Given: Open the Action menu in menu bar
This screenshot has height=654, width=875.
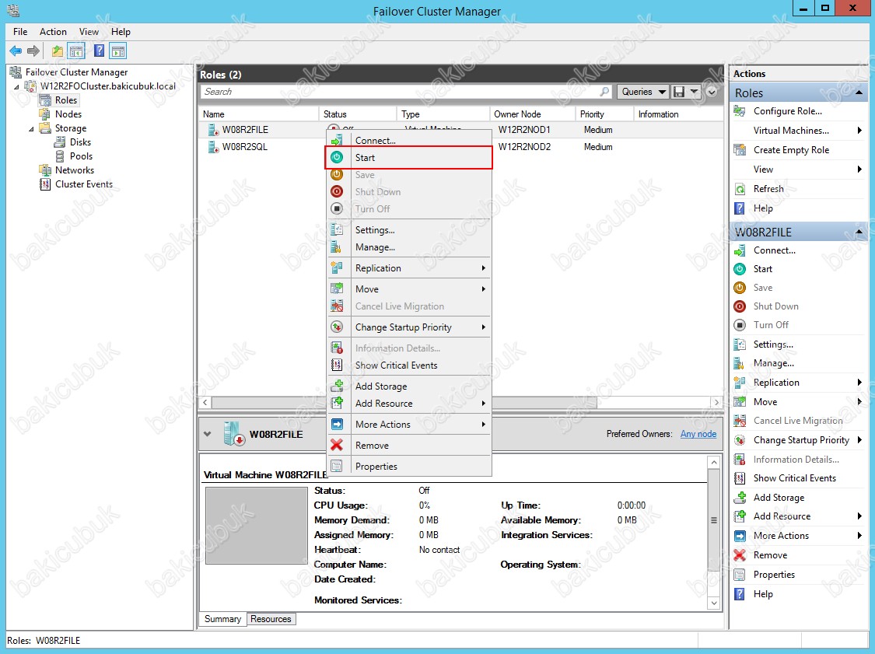Looking at the screenshot, I should tap(53, 32).
